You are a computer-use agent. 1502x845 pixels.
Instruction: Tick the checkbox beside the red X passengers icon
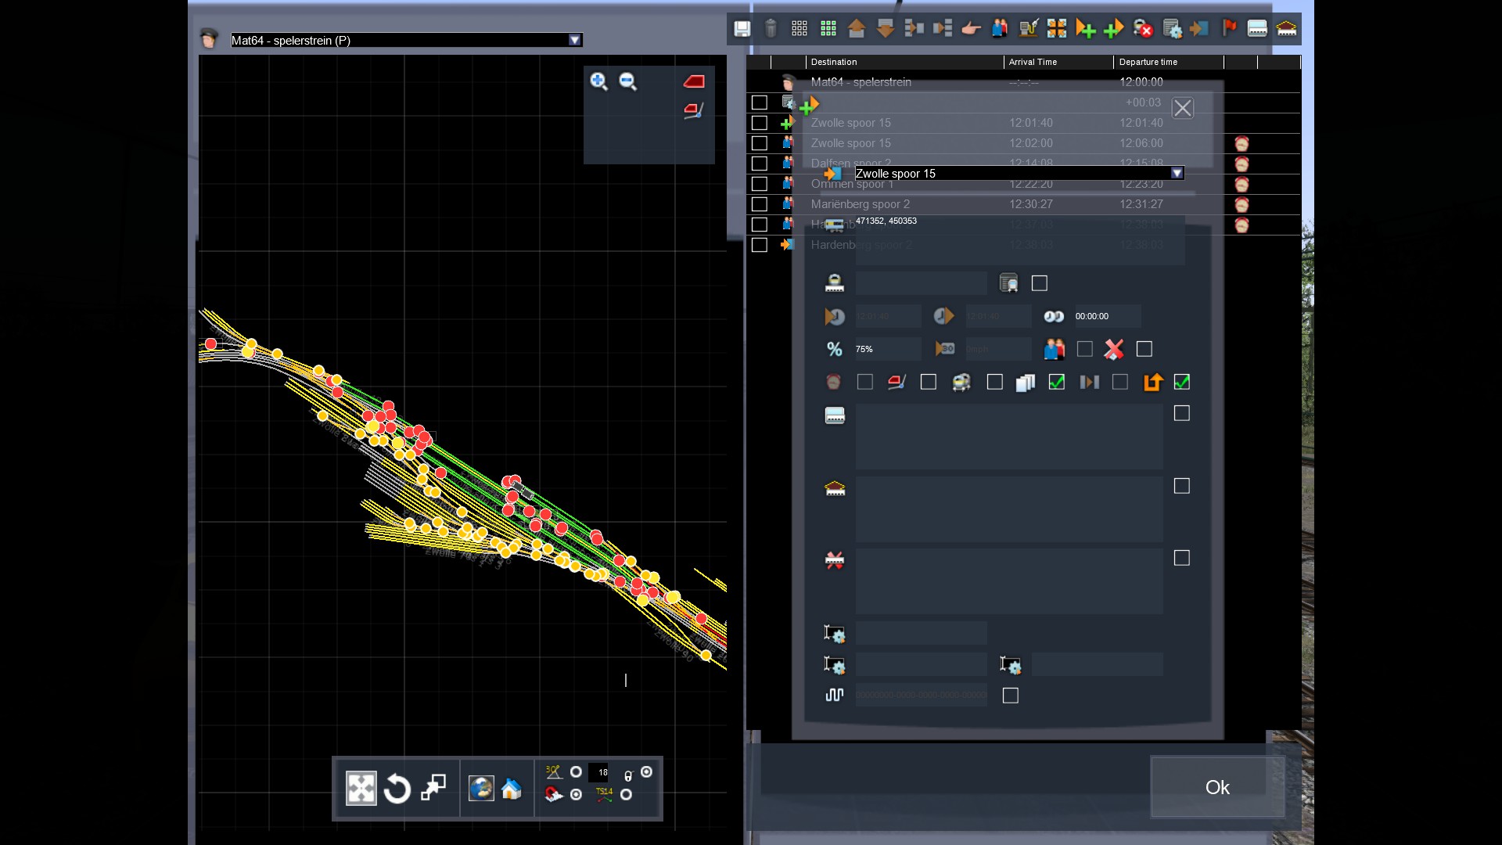(x=1144, y=349)
